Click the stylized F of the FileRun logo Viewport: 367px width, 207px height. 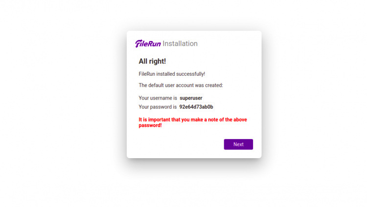[x=139, y=44]
